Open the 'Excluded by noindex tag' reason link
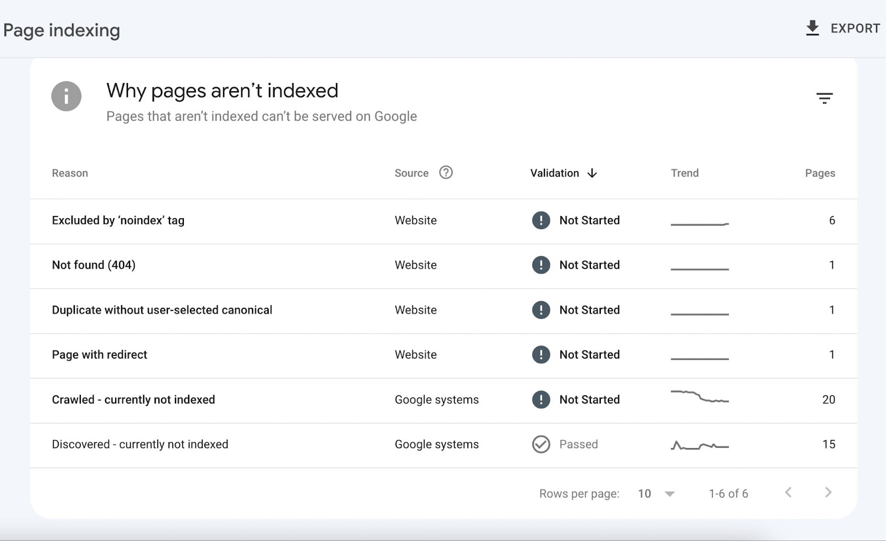Image resolution: width=886 pixels, height=541 pixels. point(118,220)
